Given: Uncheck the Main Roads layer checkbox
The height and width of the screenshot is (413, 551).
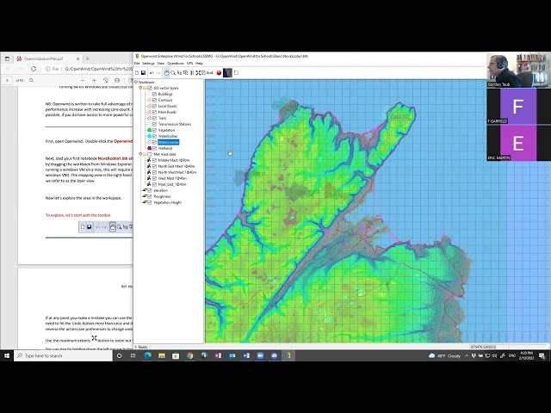Looking at the screenshot, I should pos(154,112).
